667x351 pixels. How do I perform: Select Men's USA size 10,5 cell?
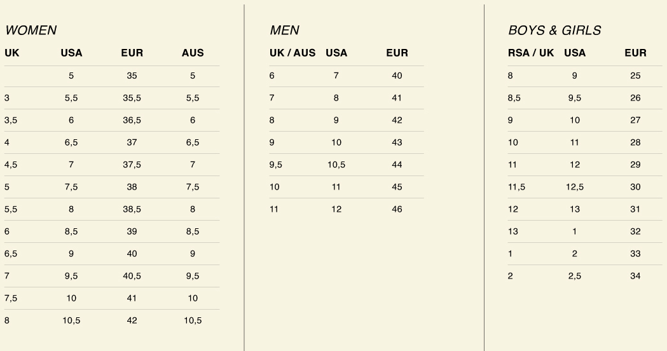point(336,165)
